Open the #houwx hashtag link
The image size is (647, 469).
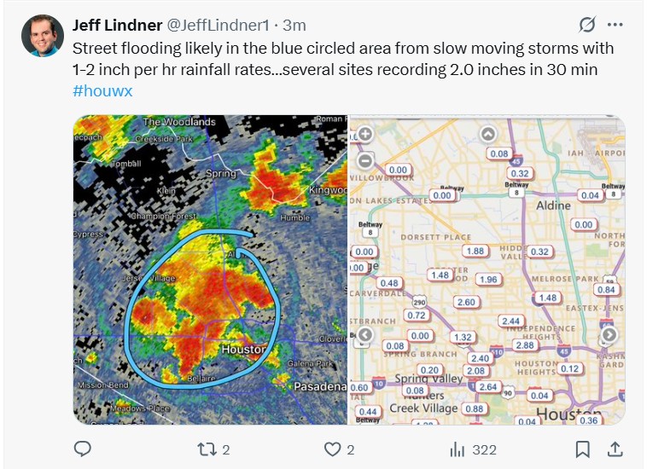tap(102, 90)
